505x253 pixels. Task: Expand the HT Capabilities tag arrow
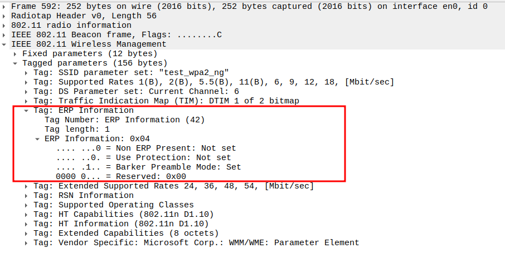tap(27, 215)
